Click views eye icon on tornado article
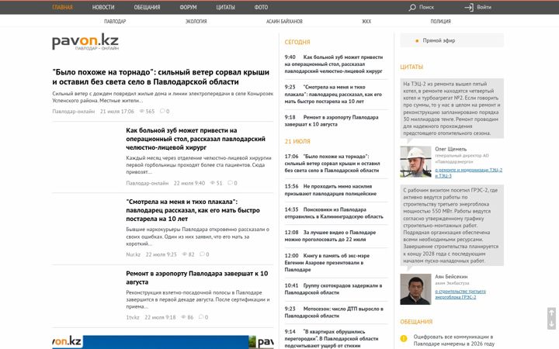Image resolution: width=559 pixels, height=349 pixels. click(x=141, y=111)
